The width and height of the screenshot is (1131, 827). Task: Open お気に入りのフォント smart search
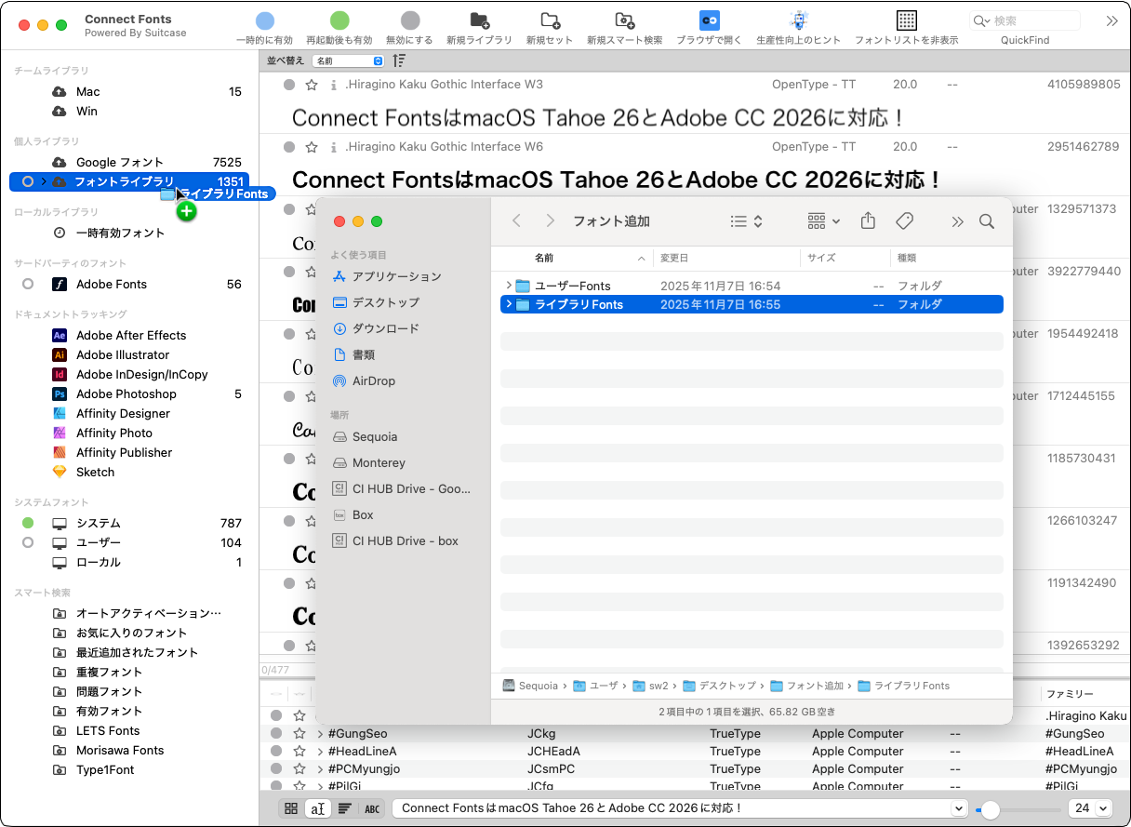point(130,633)
